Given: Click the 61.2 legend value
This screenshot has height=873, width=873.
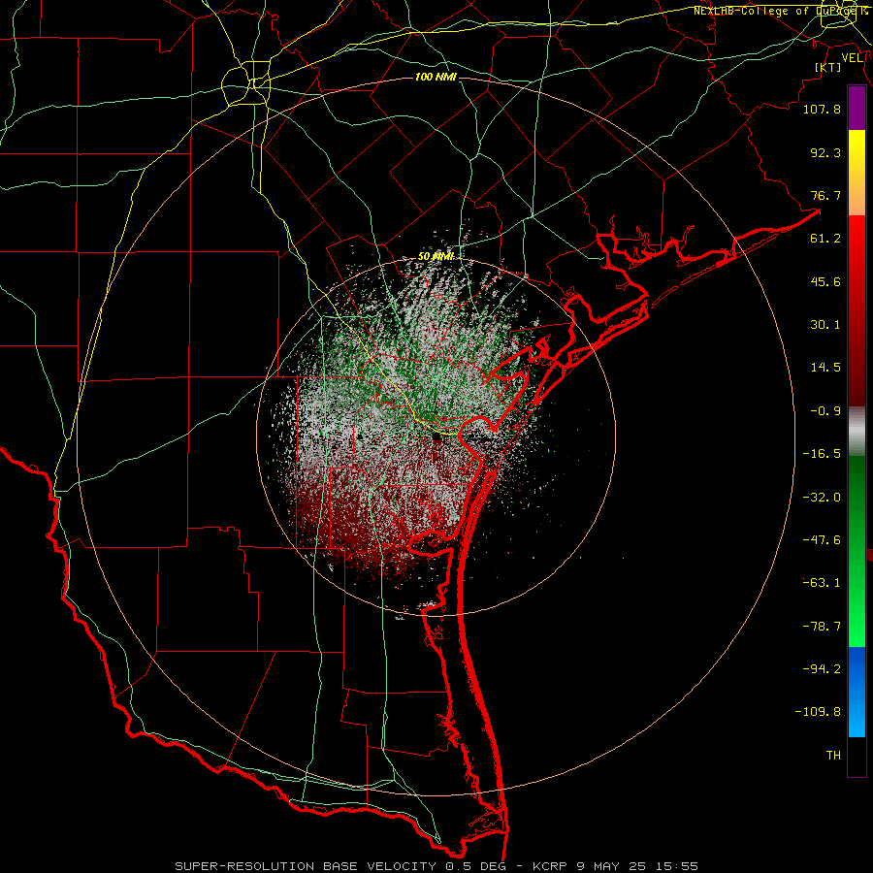Looking at the screenshot, I should 825,239.
